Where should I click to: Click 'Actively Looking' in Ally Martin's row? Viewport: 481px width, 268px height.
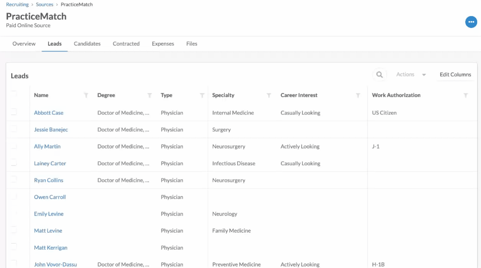(300, 147)
